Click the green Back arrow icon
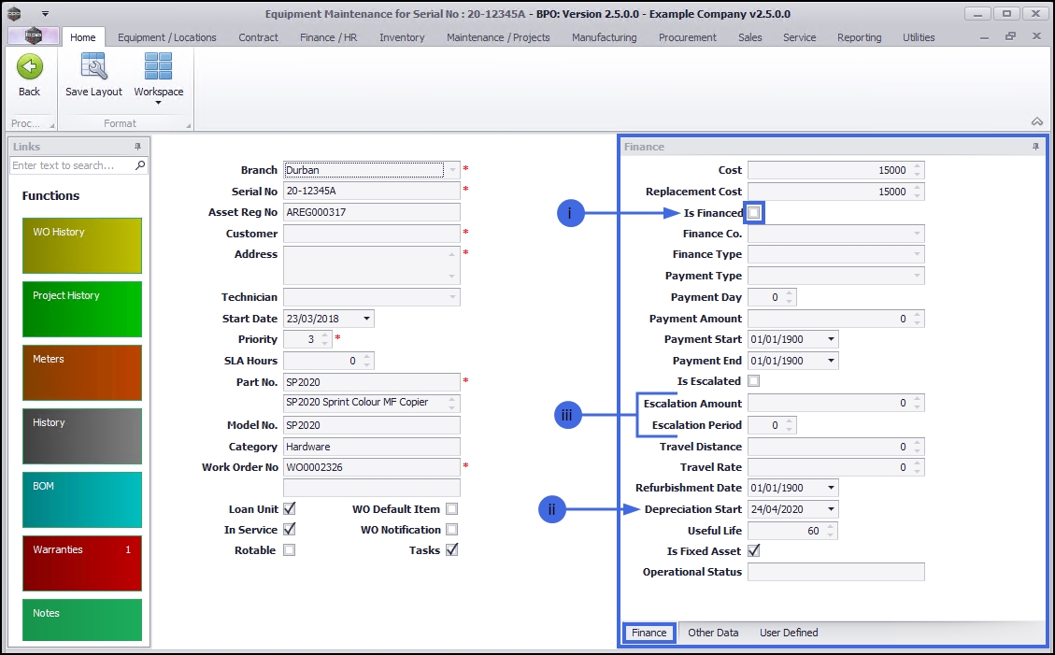 [30, 67]
